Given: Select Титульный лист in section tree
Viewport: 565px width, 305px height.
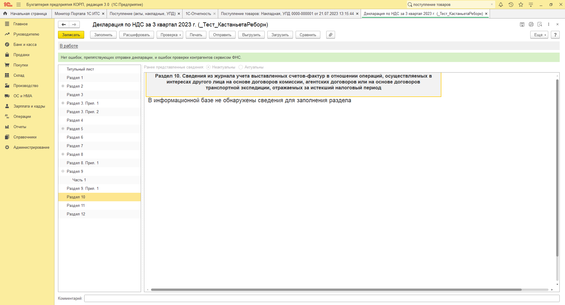Looking at the screenshot, I should (x=100, y=69).
